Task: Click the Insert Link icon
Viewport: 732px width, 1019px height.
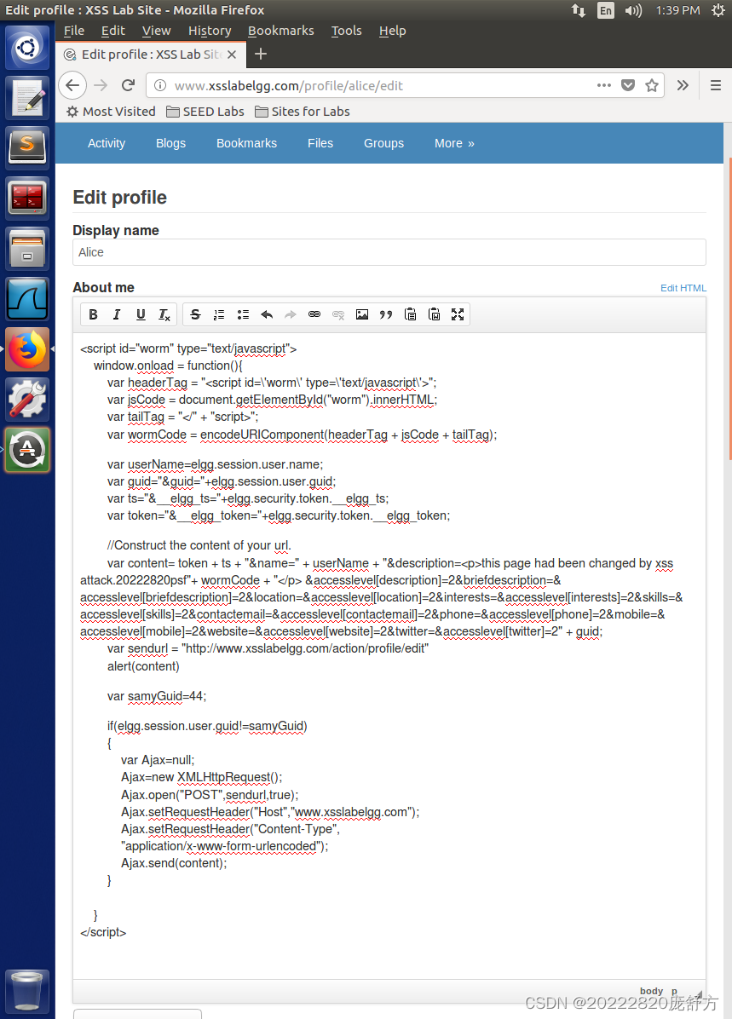Action: tap(314, 314)
